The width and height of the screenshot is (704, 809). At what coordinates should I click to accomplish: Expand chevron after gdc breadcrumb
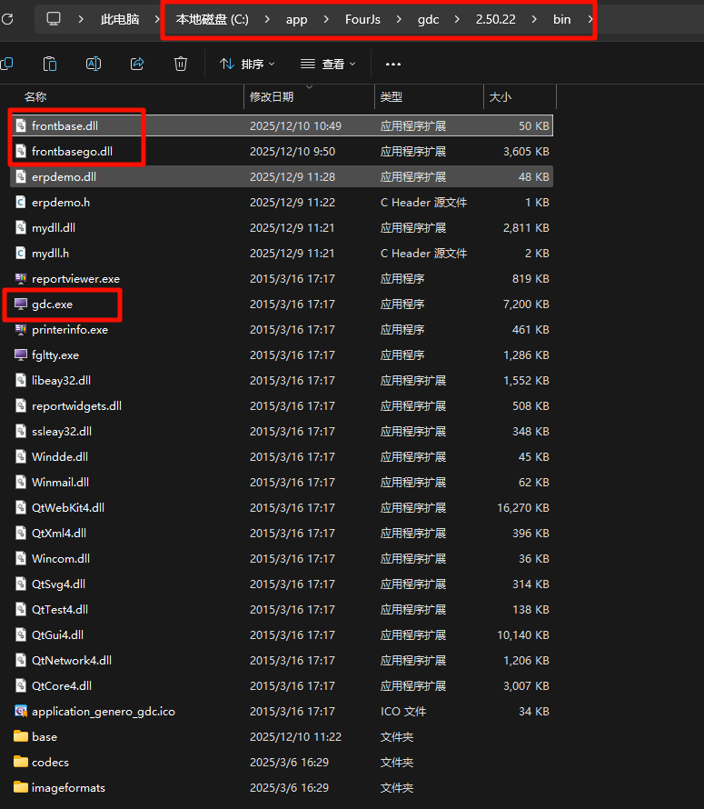(457, 19)
